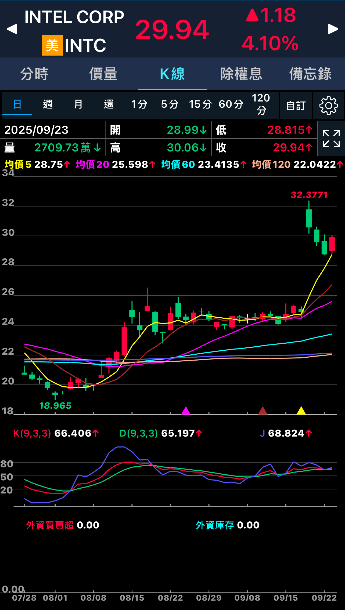Tap the 均價20 moving average label
Image resolution: width=345 pixels, height=610 pixels.
pos(92,165)
